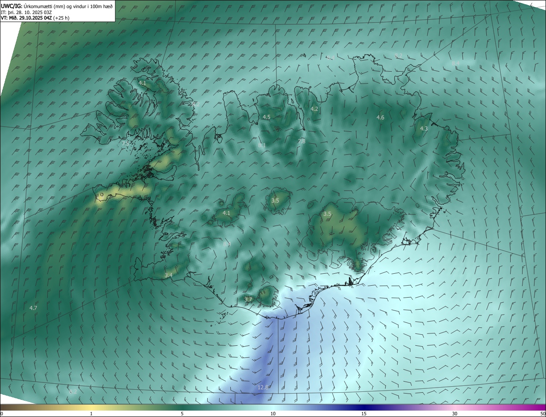Click the 7.5 value over Breiðafjörður
The height and width of the screenshot is (417, 546).
125,144
